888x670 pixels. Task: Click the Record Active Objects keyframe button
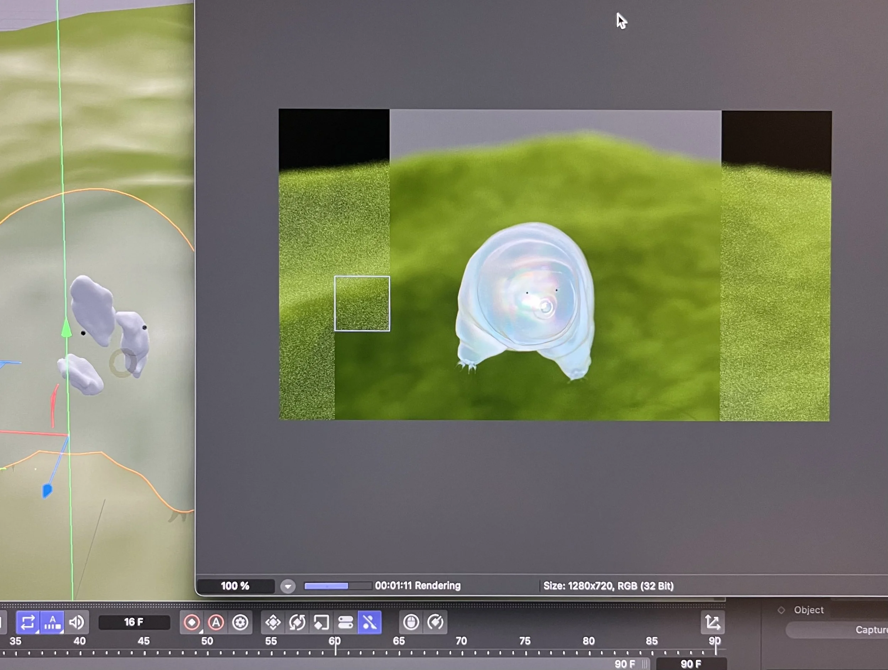192,622
